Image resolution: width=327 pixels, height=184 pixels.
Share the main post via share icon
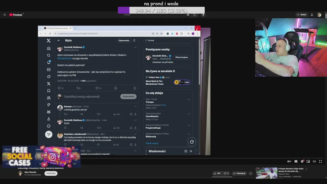(x=135, y=88)
